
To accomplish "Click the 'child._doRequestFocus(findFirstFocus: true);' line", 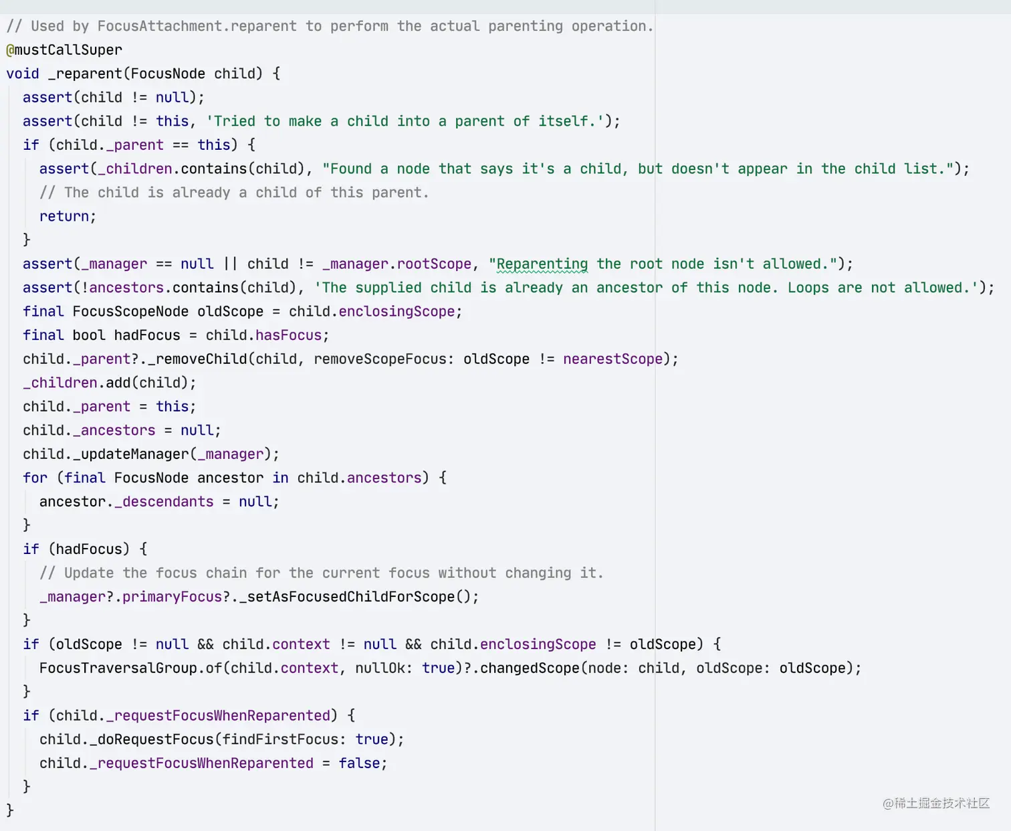I will point(222,739).
